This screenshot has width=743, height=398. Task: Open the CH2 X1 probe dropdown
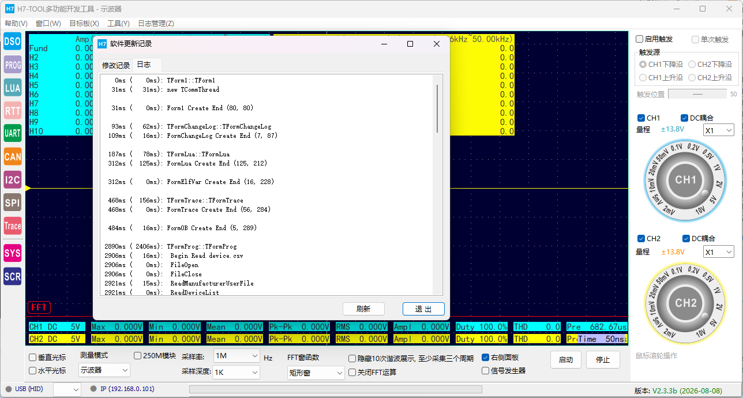tap(718, 252)
